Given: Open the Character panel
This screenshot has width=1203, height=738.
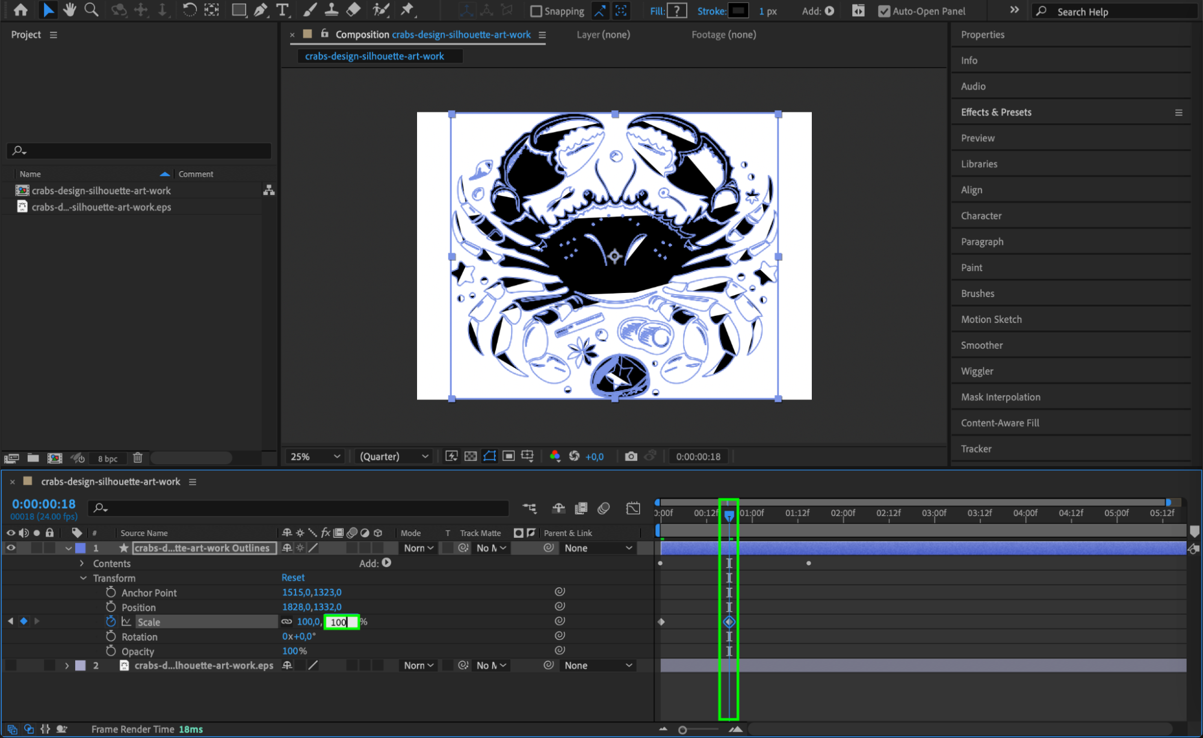Looking at the screenshot, I should pyautogui.click(x=981, y=215).
